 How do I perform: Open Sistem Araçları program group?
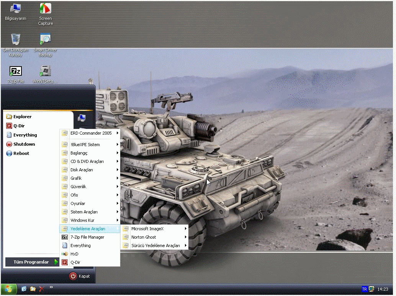point(90,212)
